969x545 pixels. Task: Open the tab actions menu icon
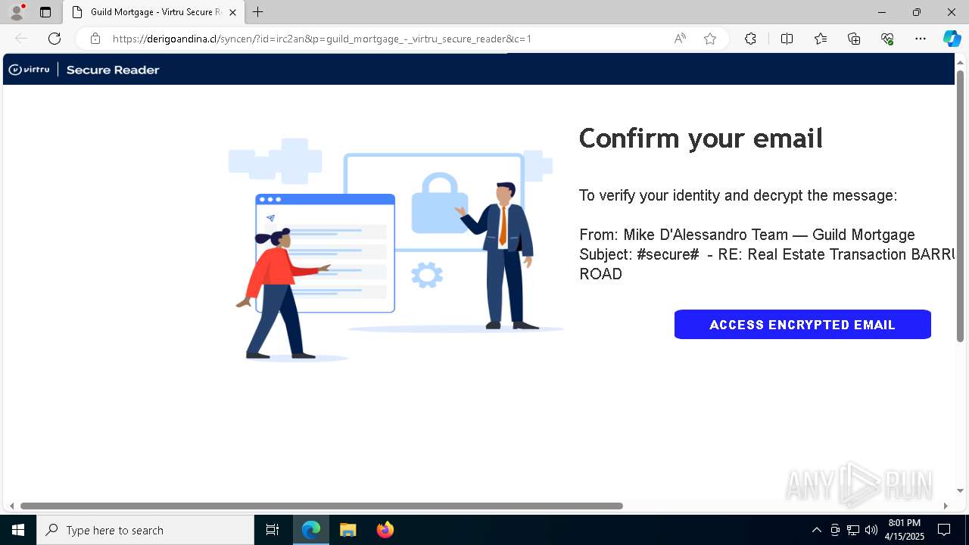click(x=45, y=12)
